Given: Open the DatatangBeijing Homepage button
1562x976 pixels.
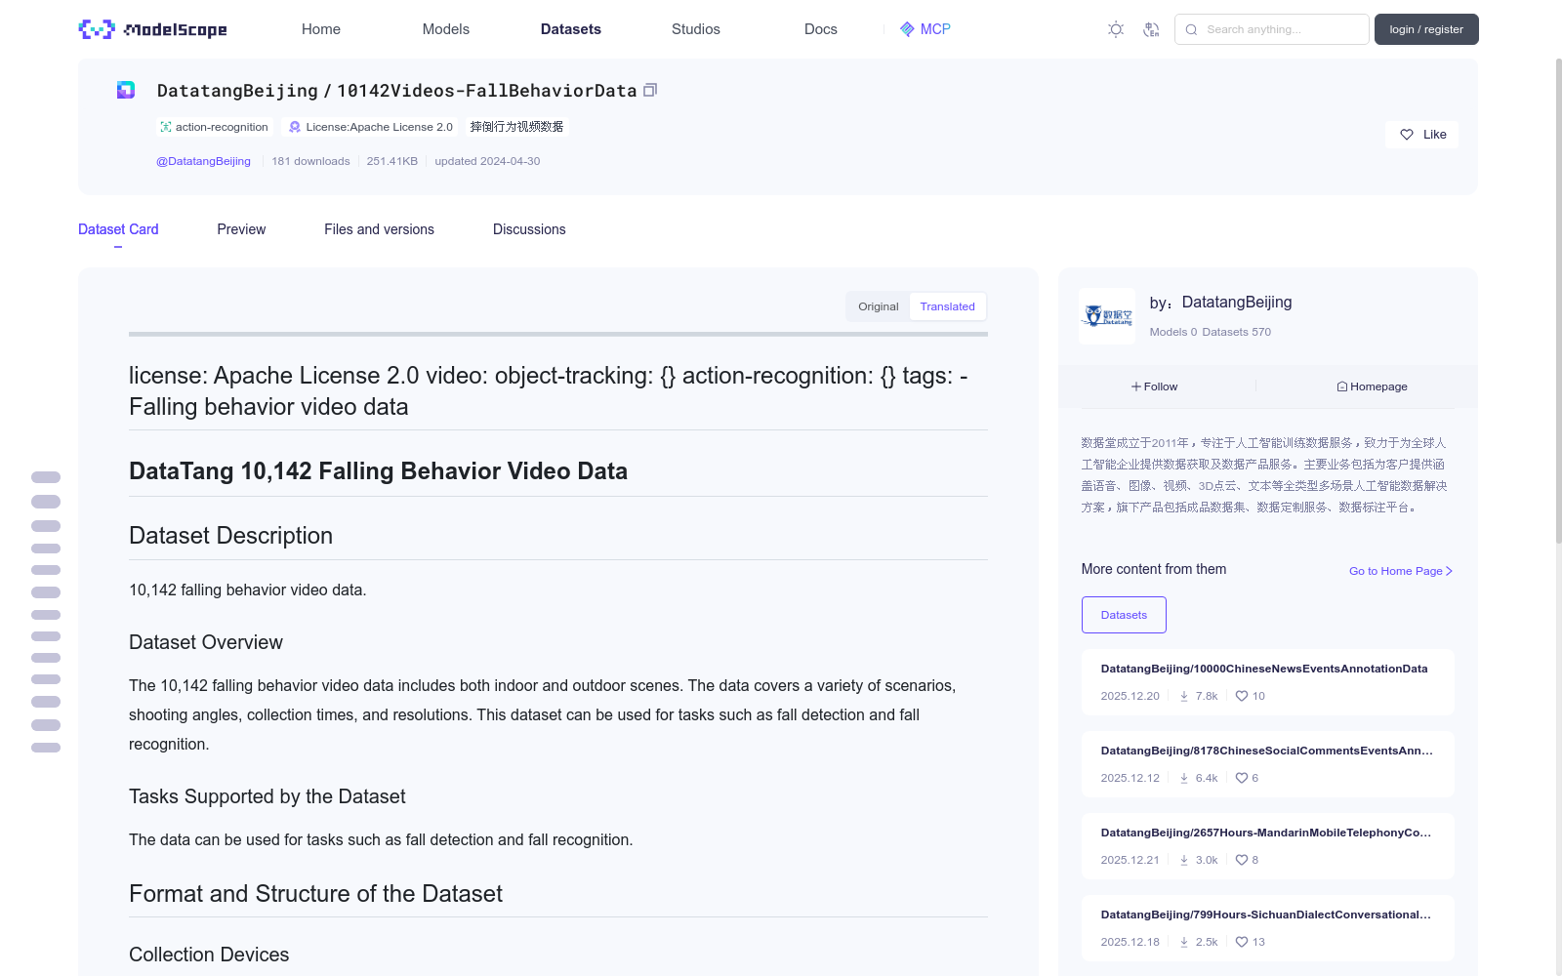Looking at the screenshot, I should 1372,386.
